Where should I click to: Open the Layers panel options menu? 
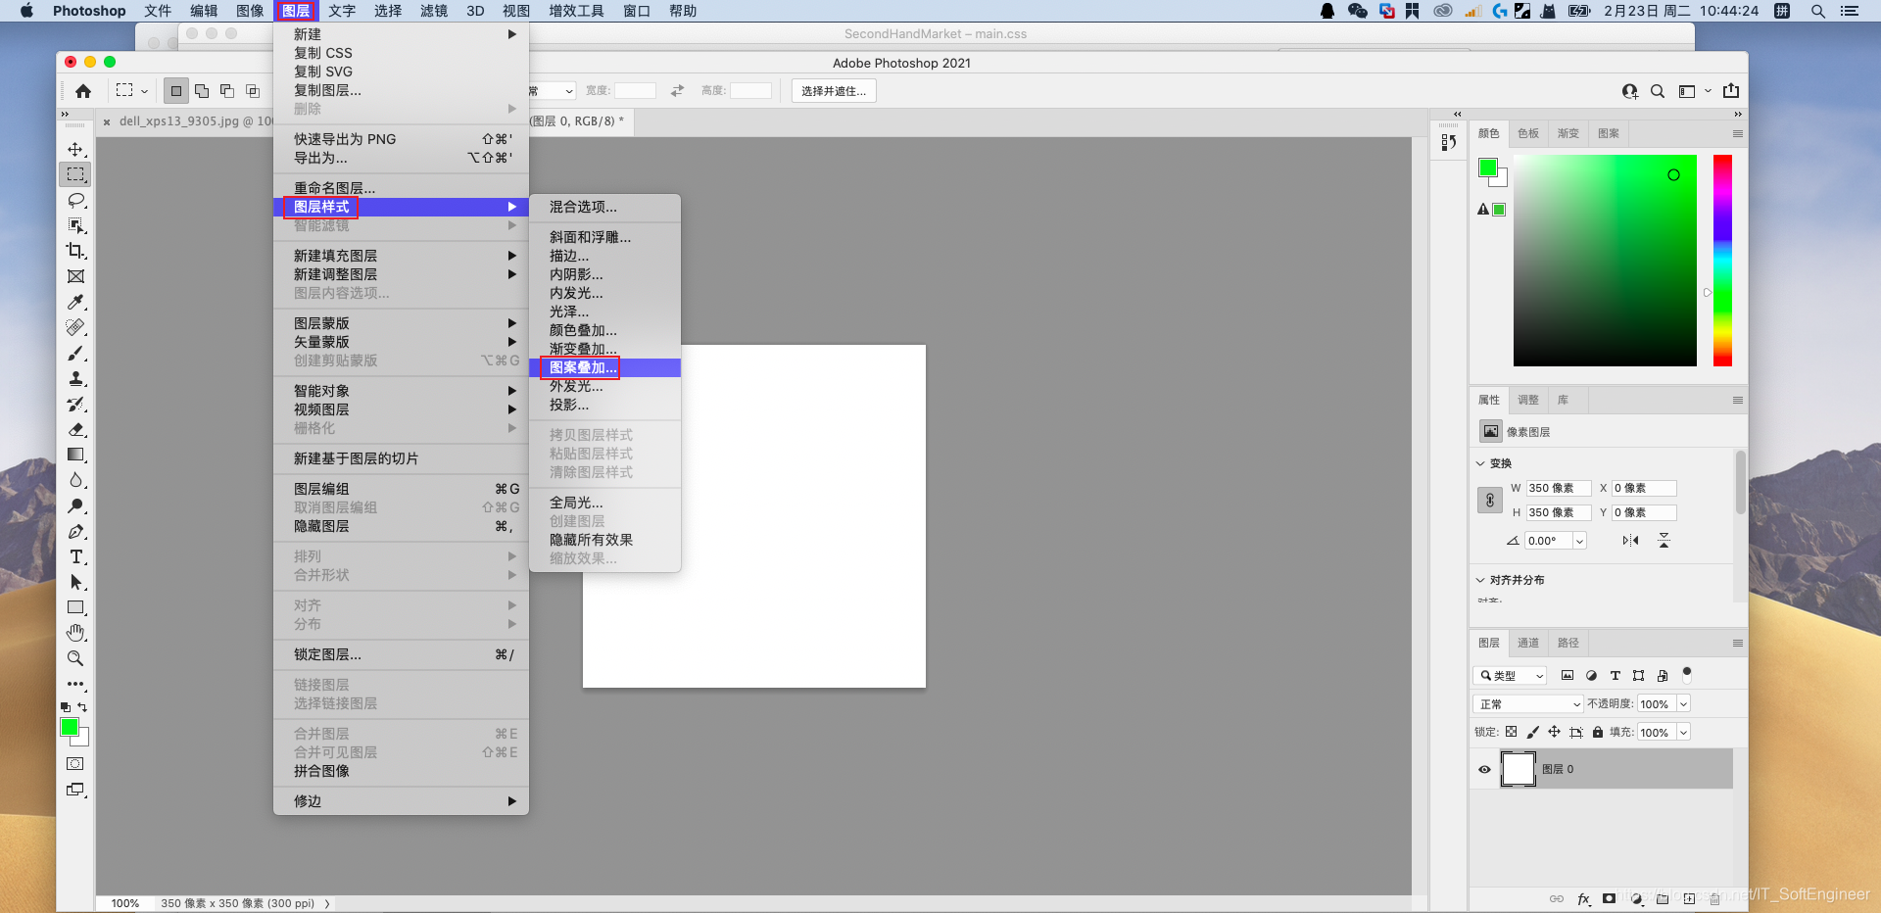tap(1738, 644)
